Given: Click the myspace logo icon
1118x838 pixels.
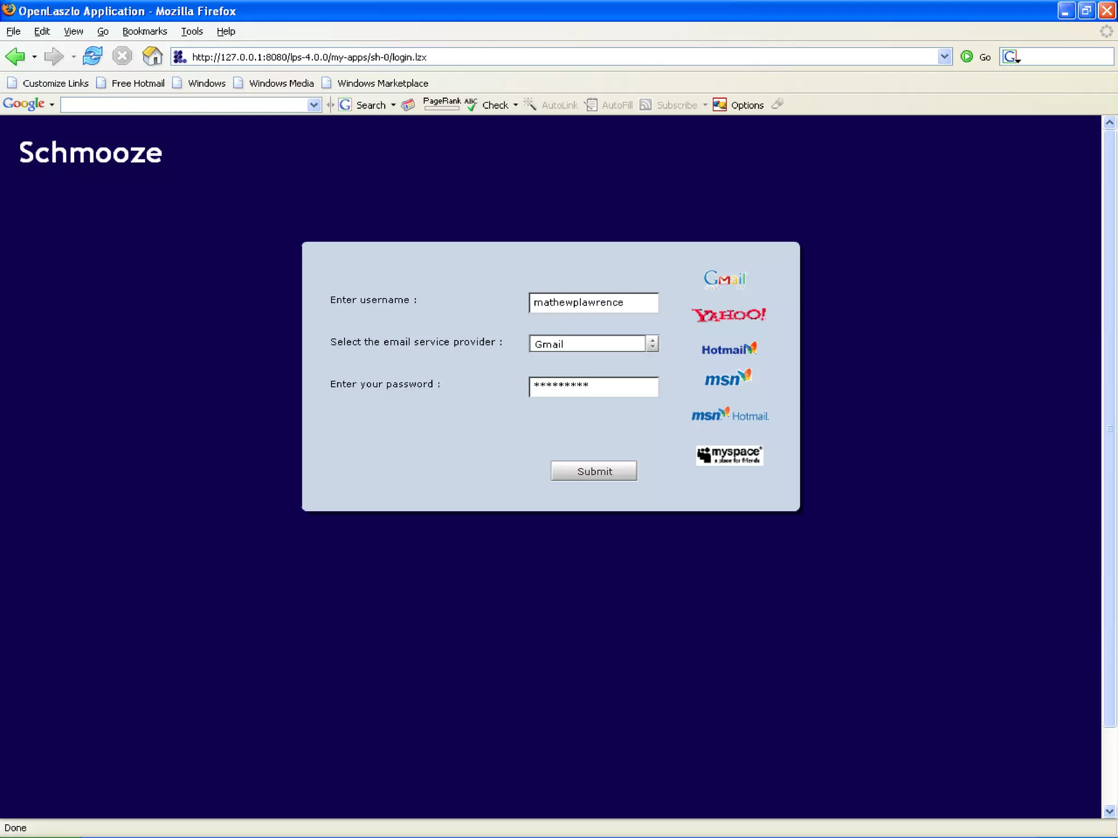Looking at the screenshot, I should (x=729, y=455).
